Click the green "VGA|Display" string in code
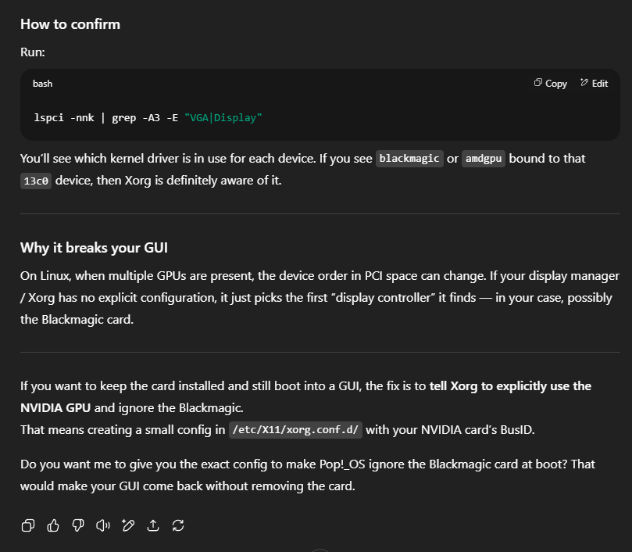 223,118
